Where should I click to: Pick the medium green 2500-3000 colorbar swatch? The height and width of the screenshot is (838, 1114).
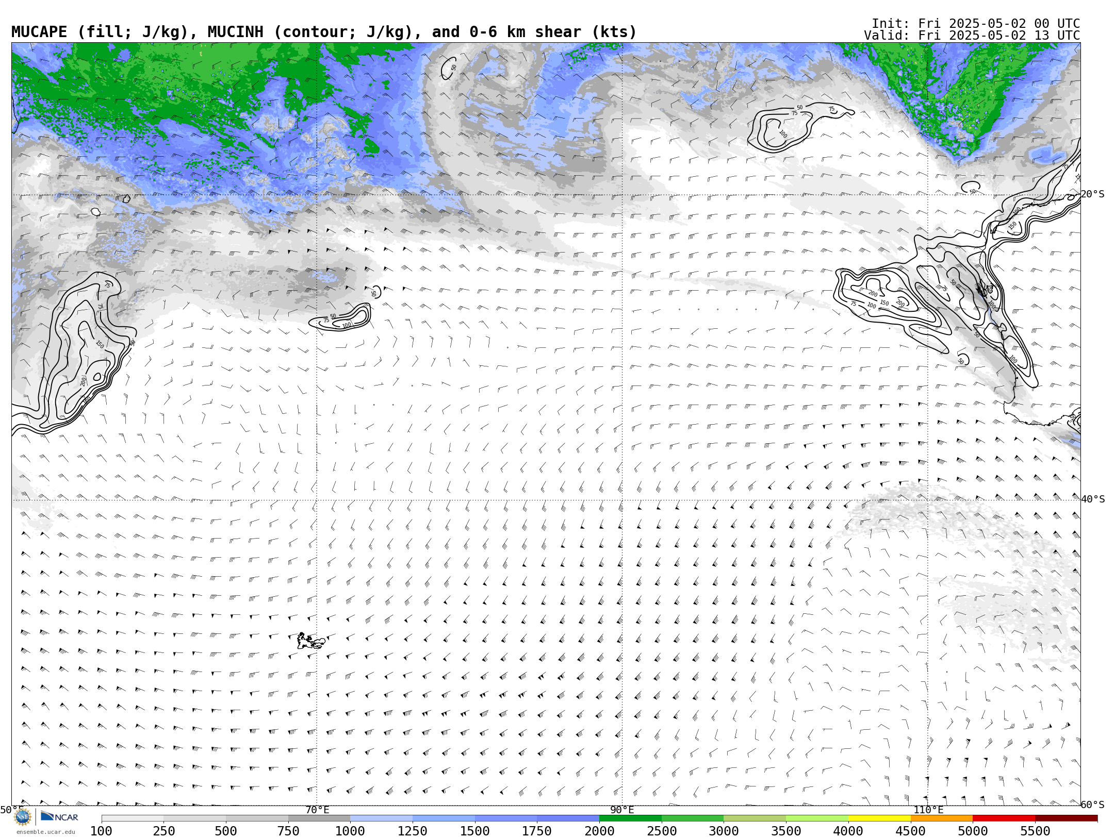point(693,818)
